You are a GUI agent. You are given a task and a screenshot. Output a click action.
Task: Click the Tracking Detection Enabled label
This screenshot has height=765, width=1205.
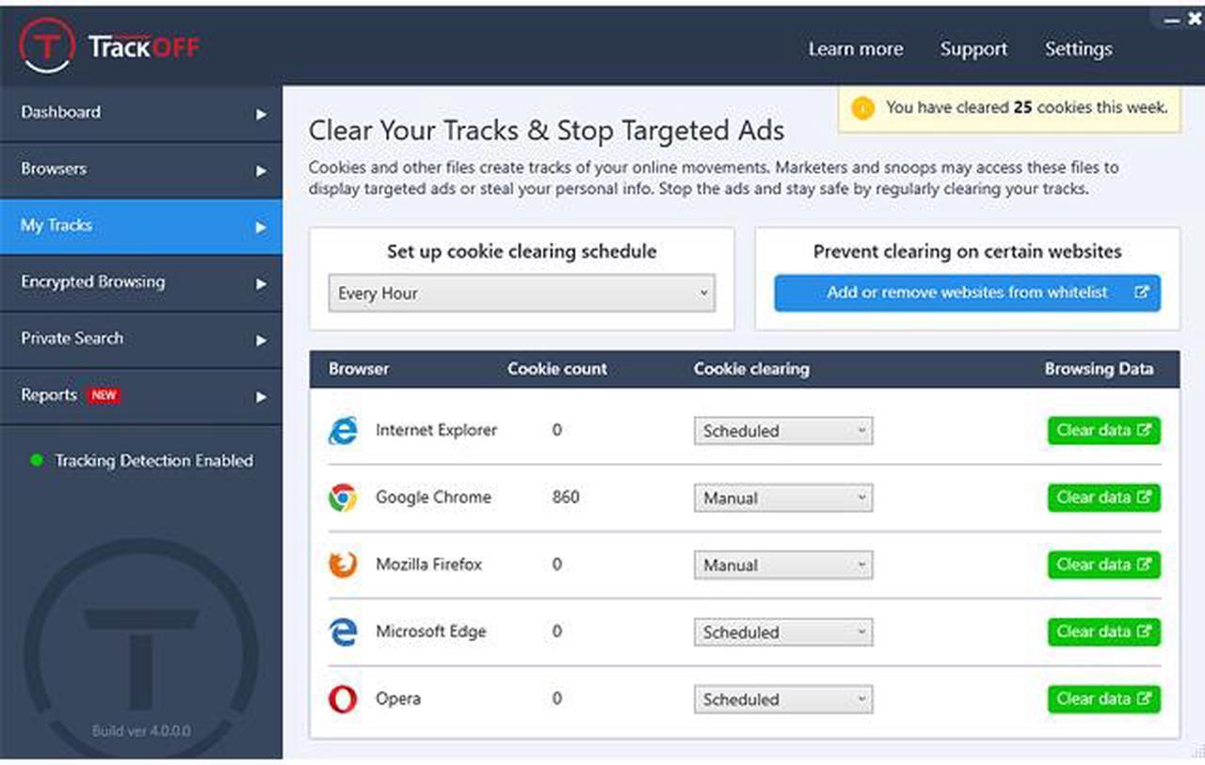[153, 461]
